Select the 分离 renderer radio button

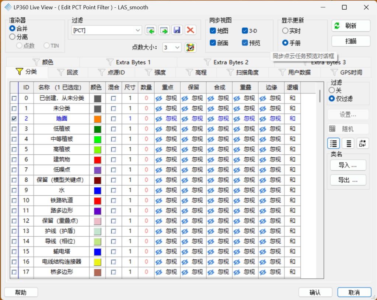(13, 37)
